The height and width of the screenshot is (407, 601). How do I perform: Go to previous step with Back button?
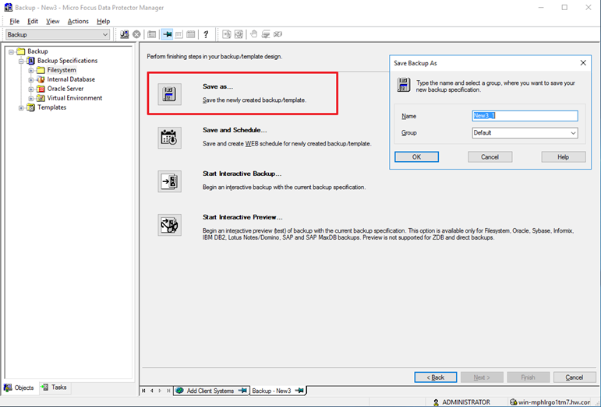point(436,377)
